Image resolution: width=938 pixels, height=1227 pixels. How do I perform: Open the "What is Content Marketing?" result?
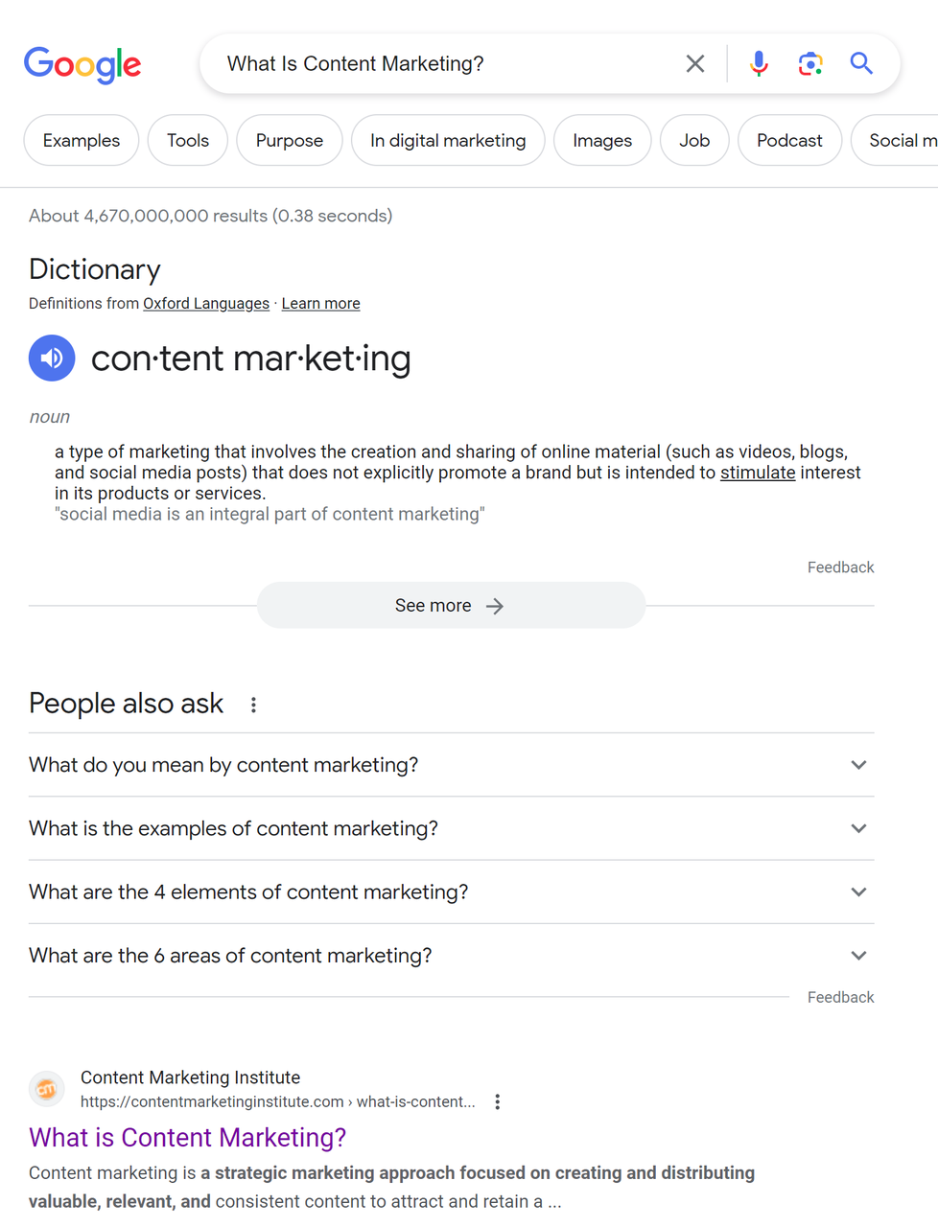pyautogui.click(x=187, y=1137)
